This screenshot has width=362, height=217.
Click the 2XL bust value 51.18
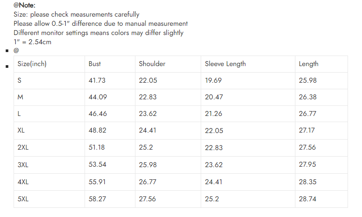pos(97,147)
